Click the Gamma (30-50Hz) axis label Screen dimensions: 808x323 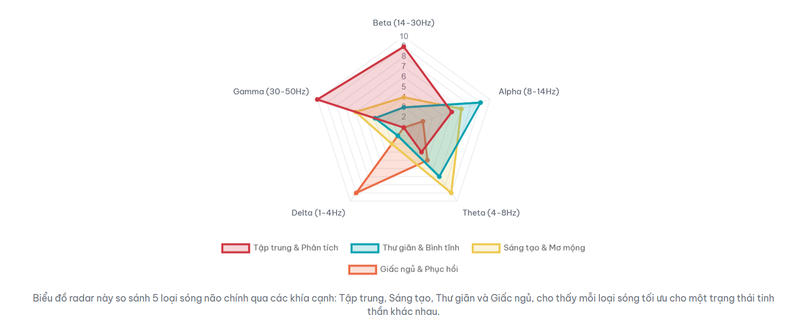(x=271, y=91)
